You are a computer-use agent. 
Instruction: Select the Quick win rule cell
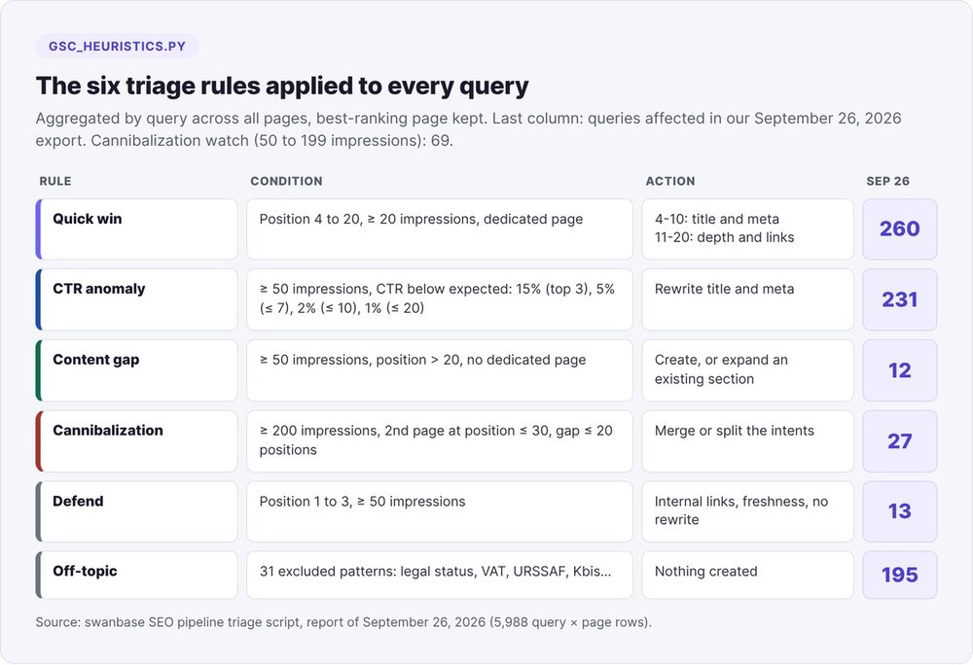tap(136, 228)
